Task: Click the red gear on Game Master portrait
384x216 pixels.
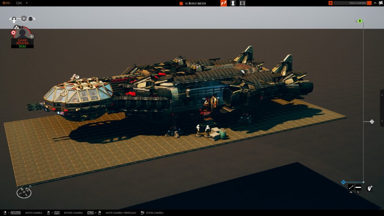Action: pyautogui.click(x=13, y=33)
